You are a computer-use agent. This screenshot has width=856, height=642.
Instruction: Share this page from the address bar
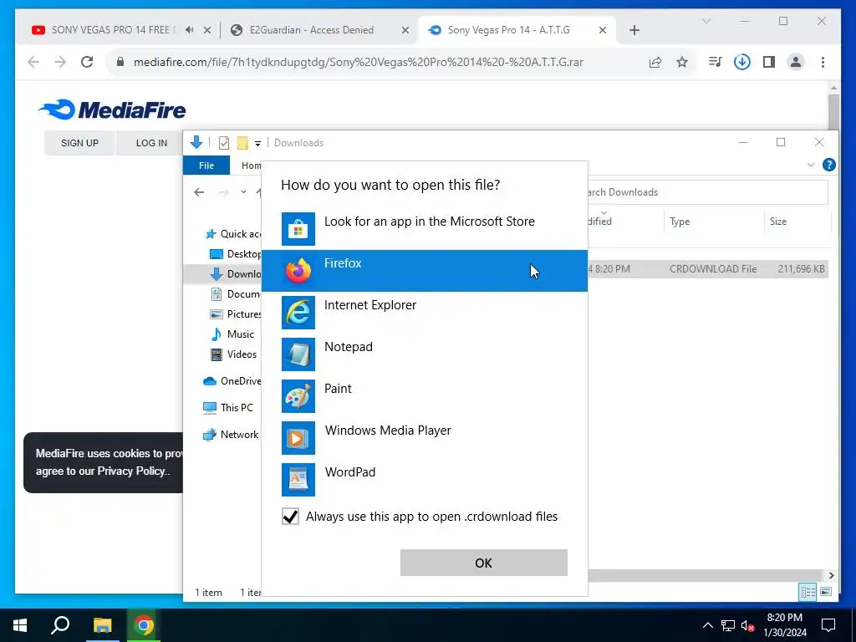[x=655, y=62]
